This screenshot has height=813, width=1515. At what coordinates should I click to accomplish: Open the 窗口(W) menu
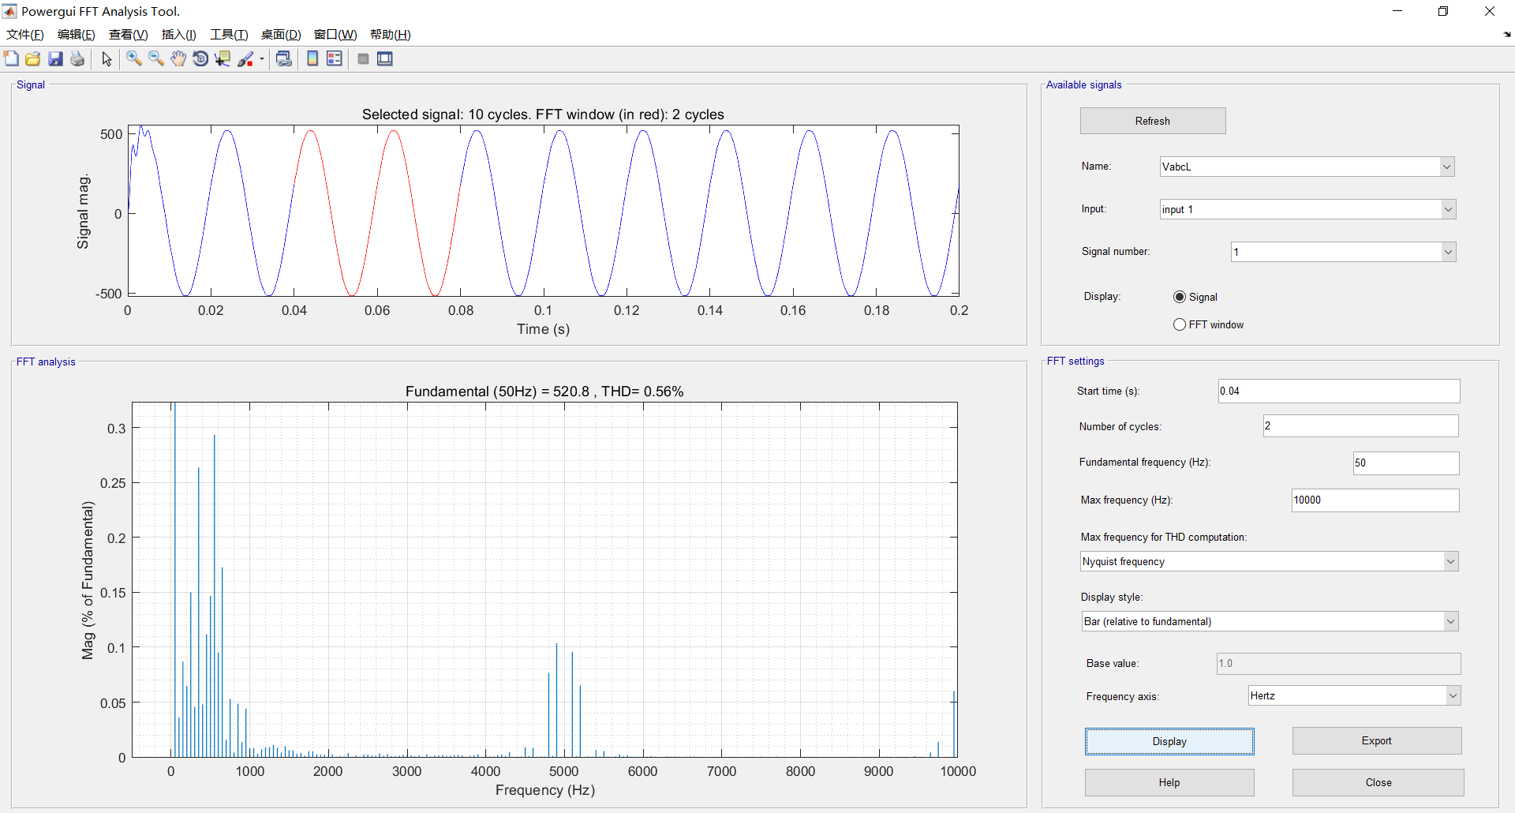click(x=335, y=35)
